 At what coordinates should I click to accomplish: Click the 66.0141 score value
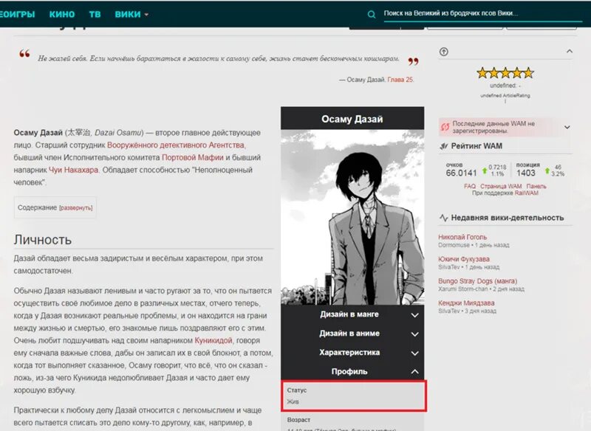[461, 173]
